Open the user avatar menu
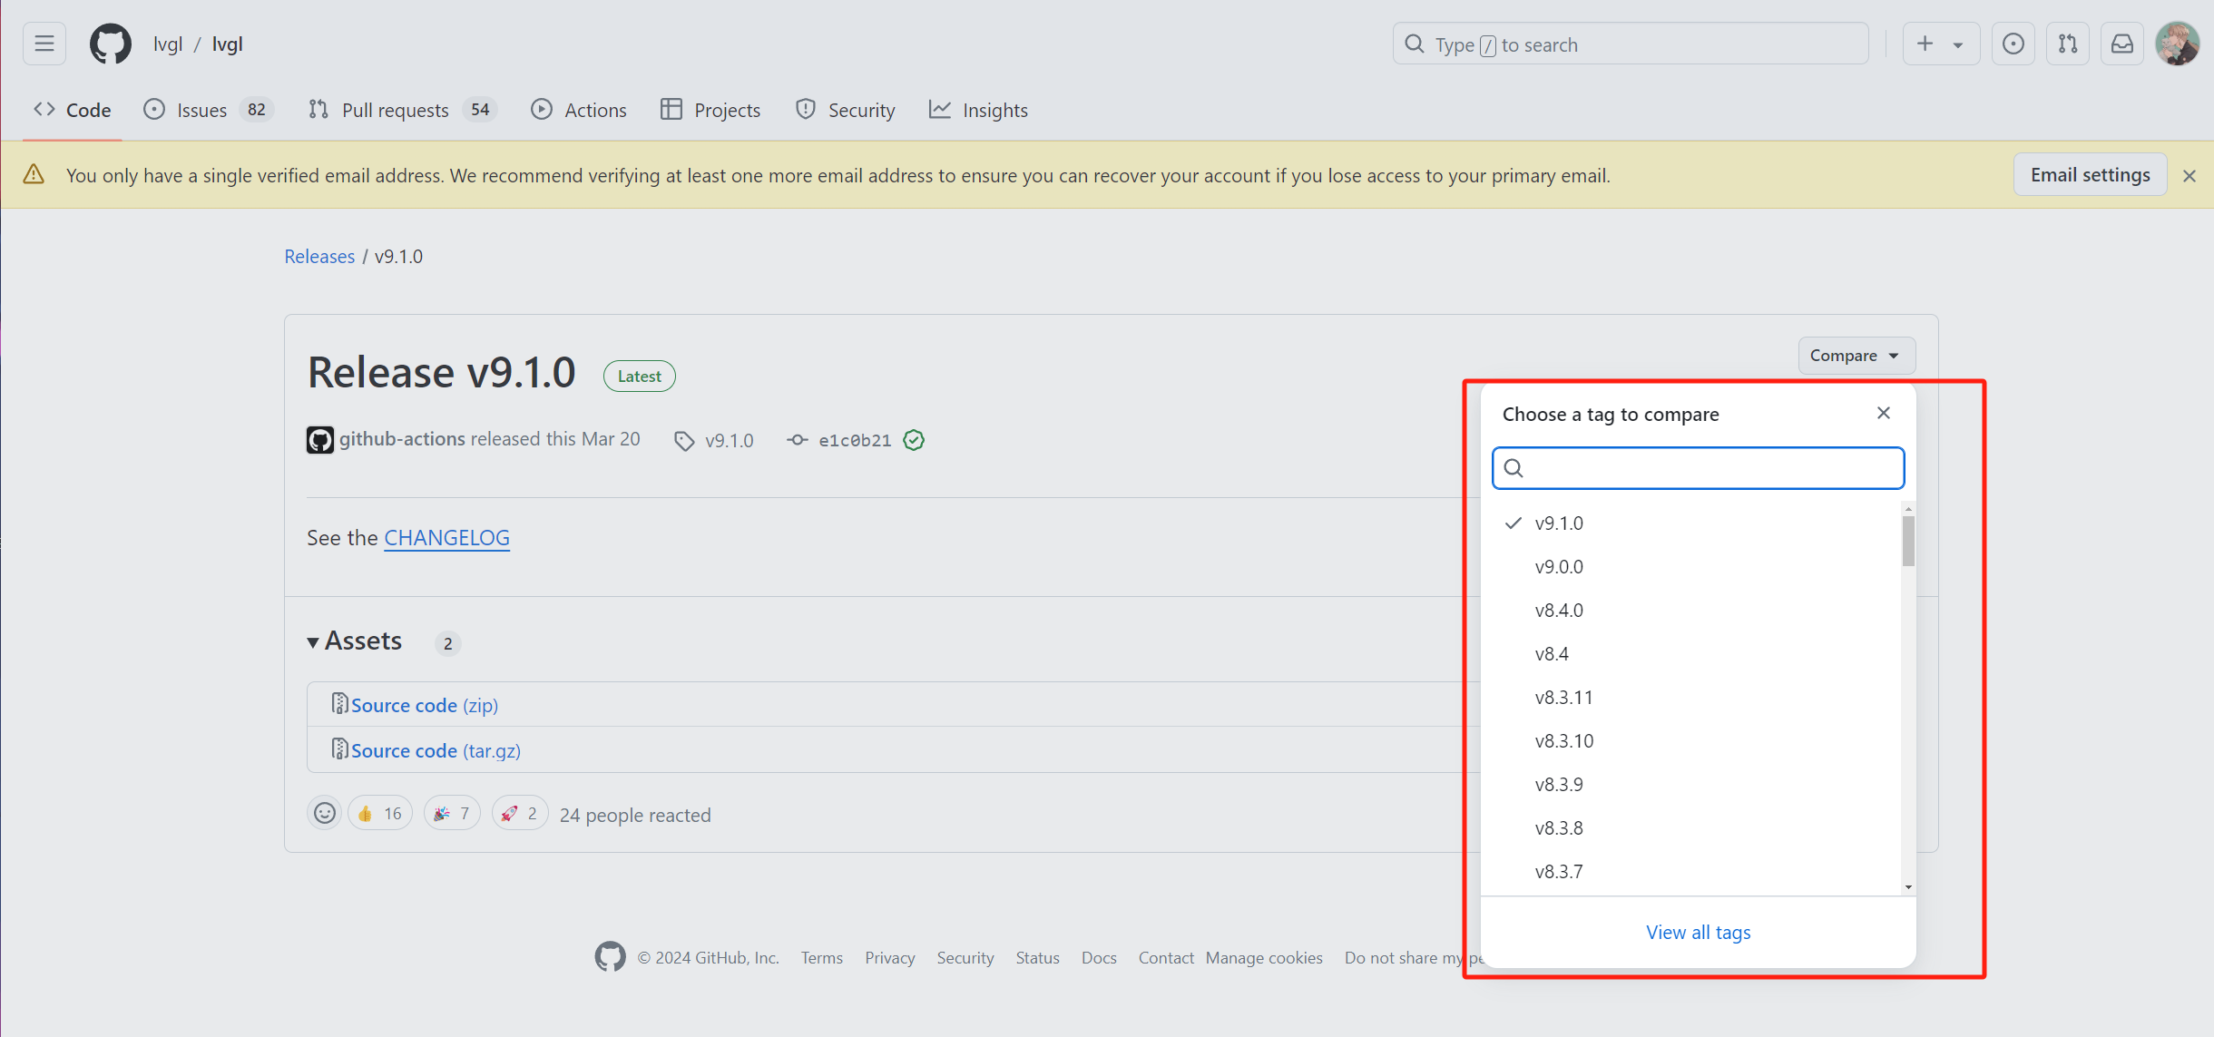This screenshot has height=1037, width=2214. 2177,44
